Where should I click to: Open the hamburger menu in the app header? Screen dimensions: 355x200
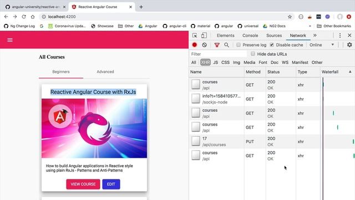[x=10, y=40]
